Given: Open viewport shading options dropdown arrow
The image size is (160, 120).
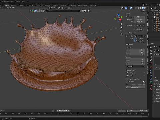Looking at the screenshot, I should tap(147, 8).
